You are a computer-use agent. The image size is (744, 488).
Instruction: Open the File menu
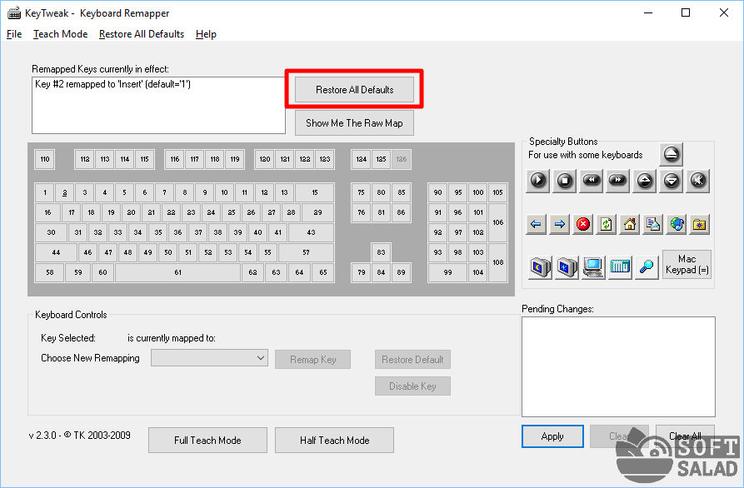[x=14, y=34]
